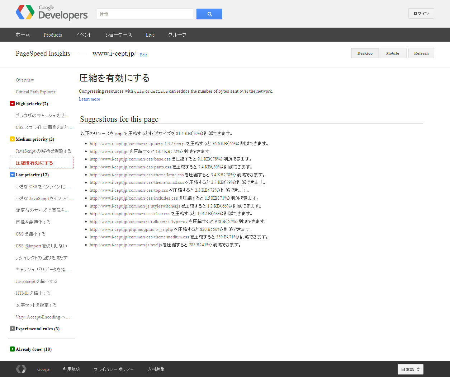Click the gray Google logo in footer
Screen dimensions: 450x377
(21, 369)
